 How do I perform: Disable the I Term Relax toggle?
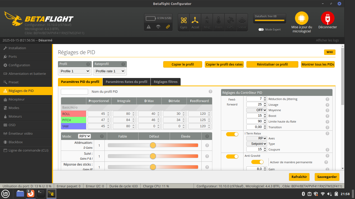click(x=232, y=134)
